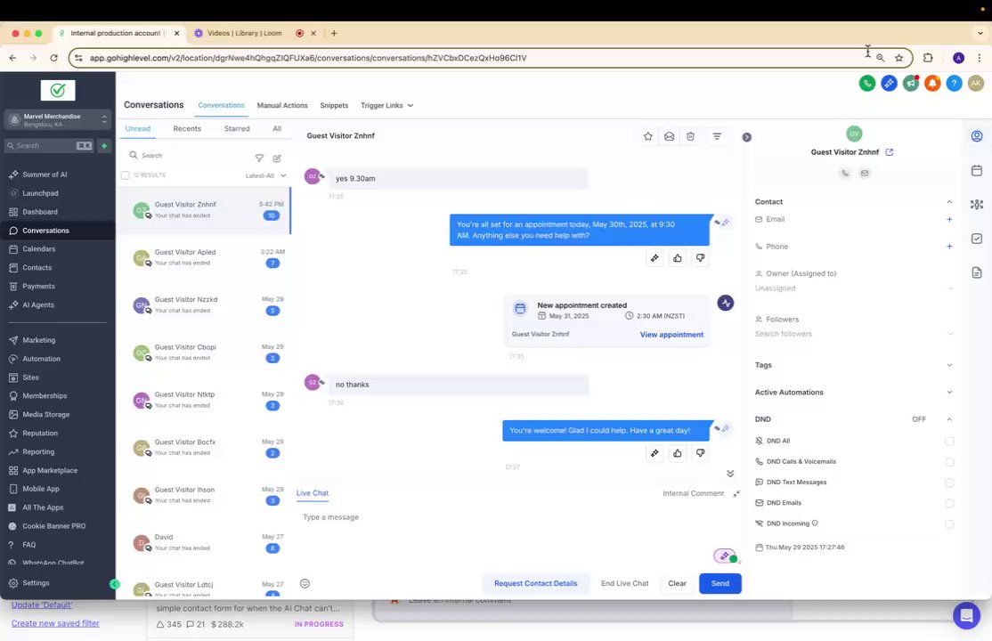This screenshot has height=641, width=992.
Task: Open Loom Videos Library browser tab
Action: [x=244, y=34]
